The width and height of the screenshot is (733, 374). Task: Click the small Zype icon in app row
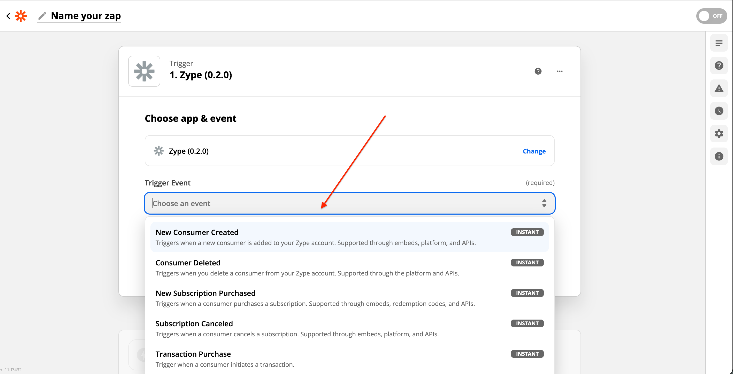click(159, 151)
